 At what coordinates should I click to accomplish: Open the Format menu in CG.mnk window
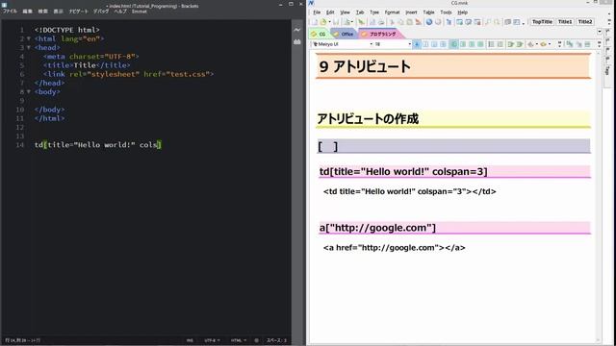pos(392,12)
